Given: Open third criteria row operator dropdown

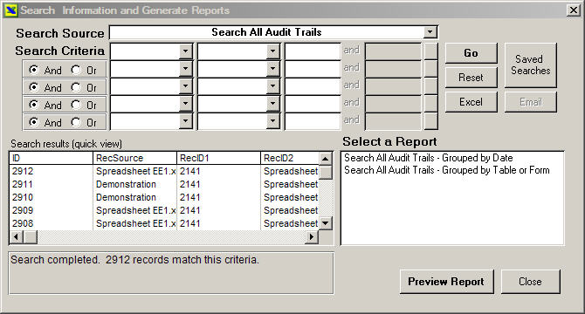Looking at the screenshot, I should point(272,86).
